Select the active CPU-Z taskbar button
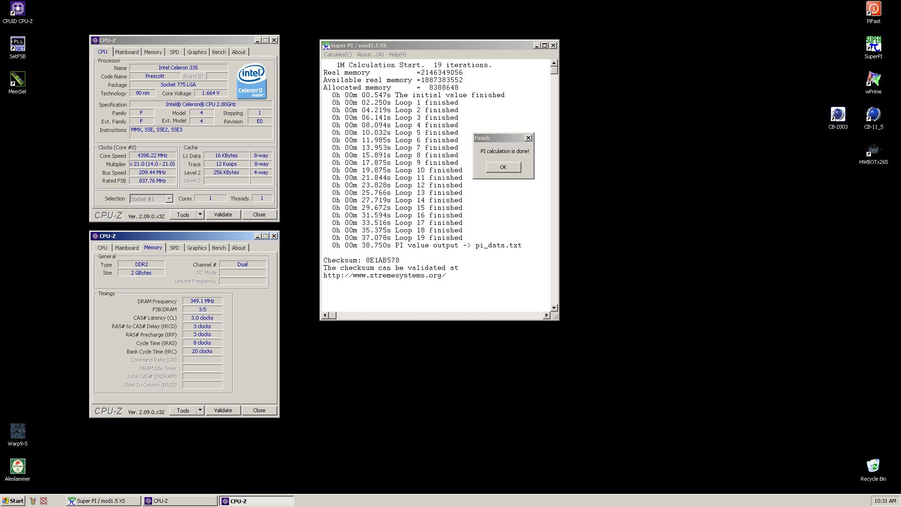The width and height of the screenshot is (901, 507). (257, 501)
